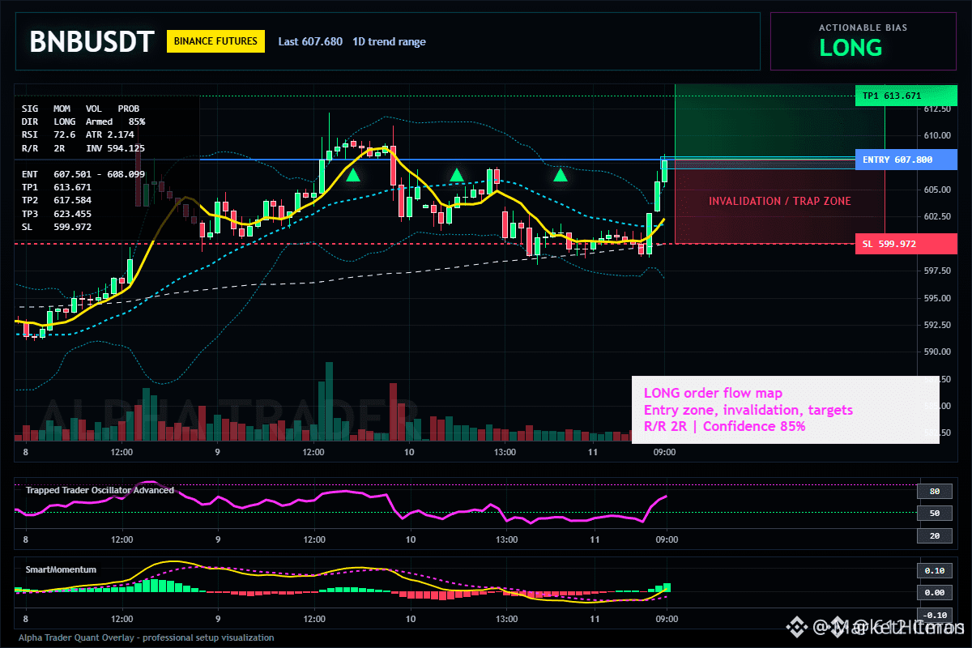Click the 605.00 price axis label
The width and height of the screenshot is (972, 648).
936,190
